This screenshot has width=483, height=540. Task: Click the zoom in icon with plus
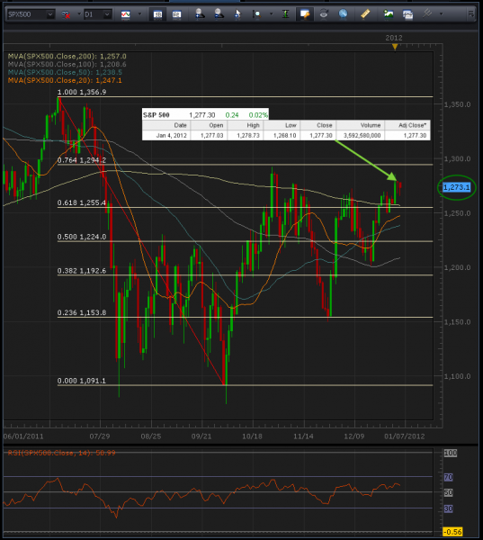point(200,14)
